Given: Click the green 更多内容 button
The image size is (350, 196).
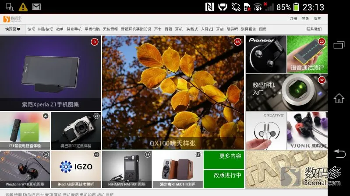Looking at the screenshot, I should (224, 159).
